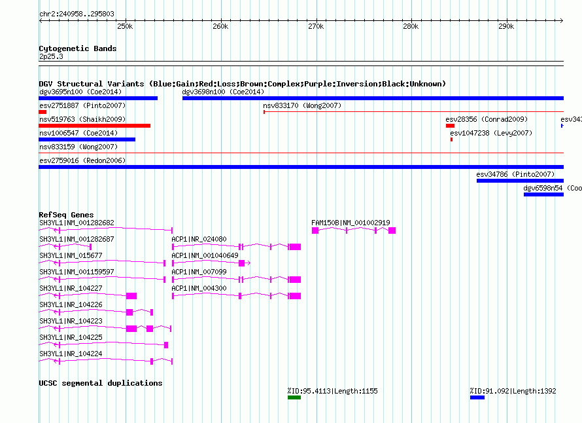The image size is (582, 423).
Task: Select variant esv2759016 (Redon2006) label
Action: 82,160
